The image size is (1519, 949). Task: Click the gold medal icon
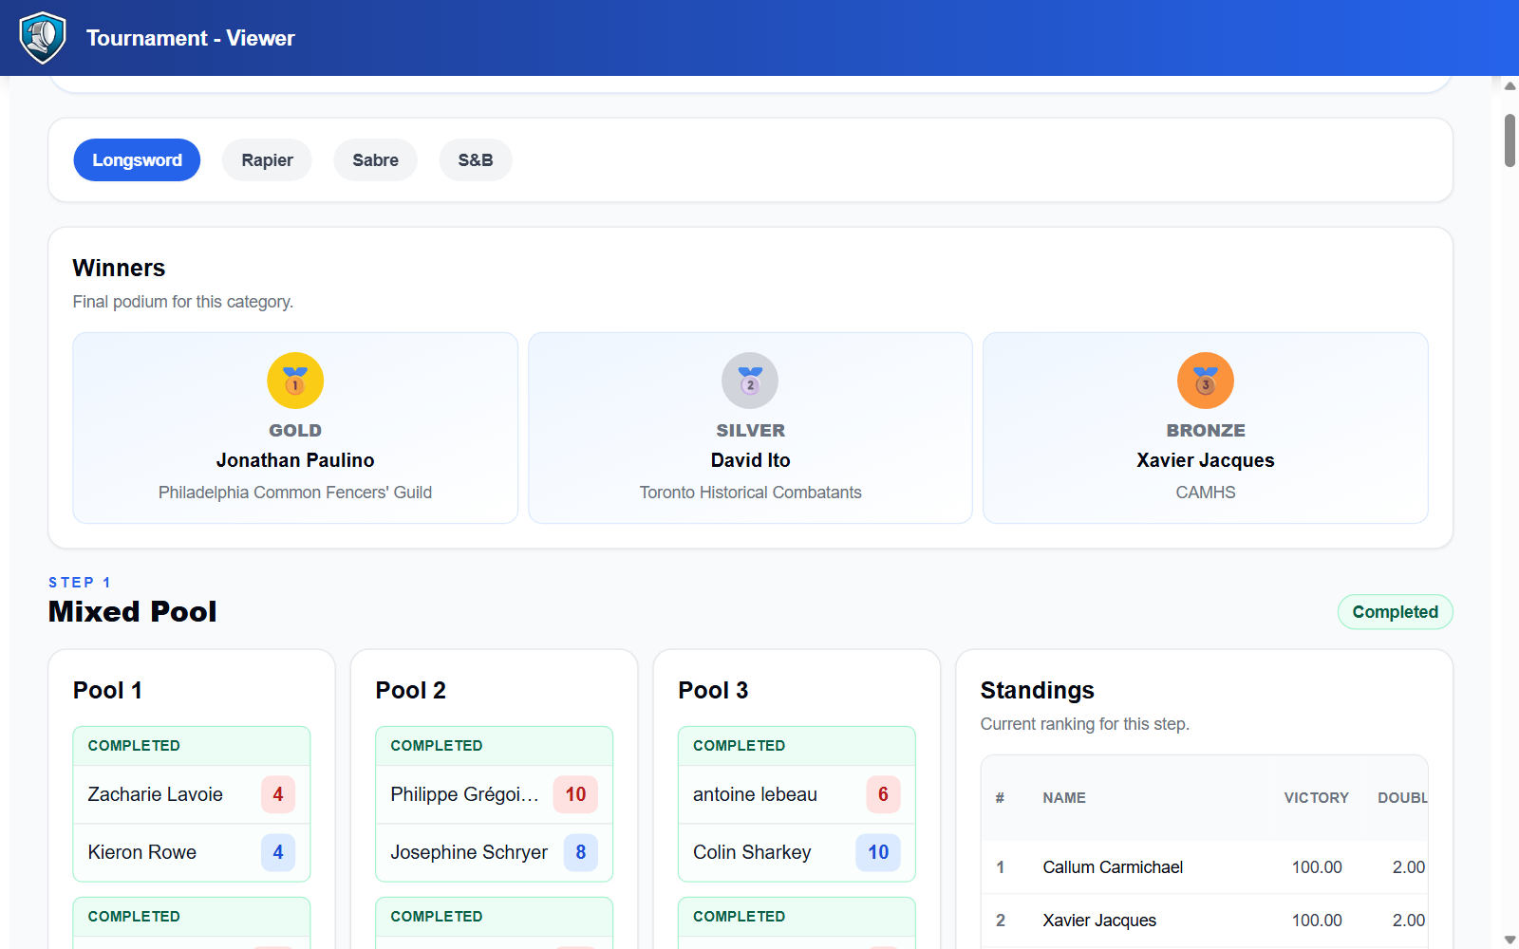[295, 381]
